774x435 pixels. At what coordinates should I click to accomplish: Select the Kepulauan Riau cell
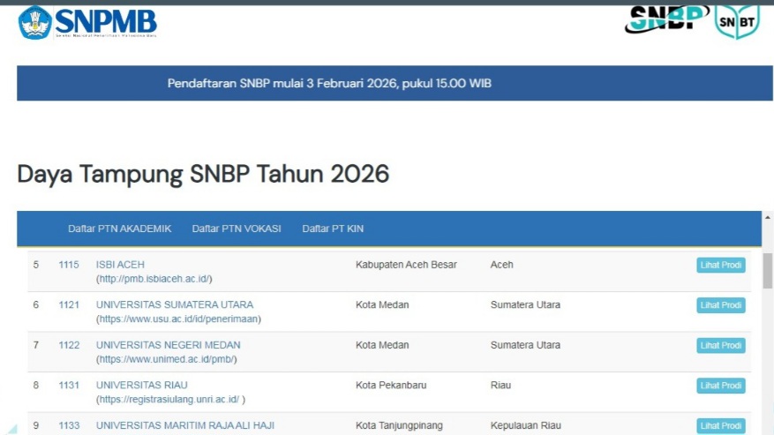[x=526, y=425]
